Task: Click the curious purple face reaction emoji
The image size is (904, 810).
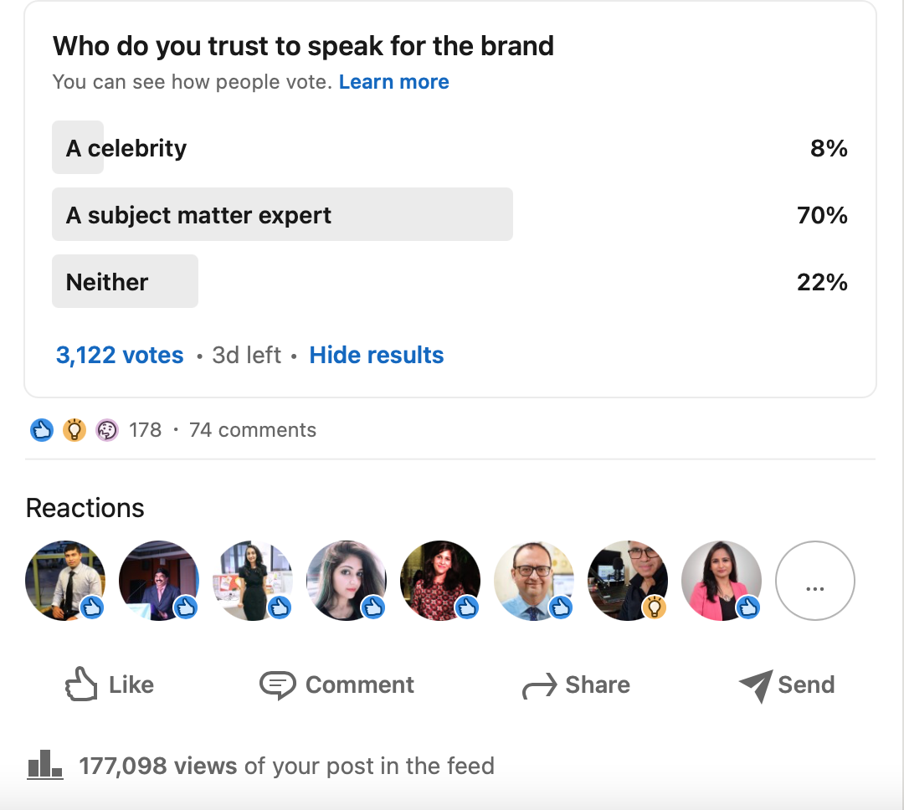Action: click(107, 430)
